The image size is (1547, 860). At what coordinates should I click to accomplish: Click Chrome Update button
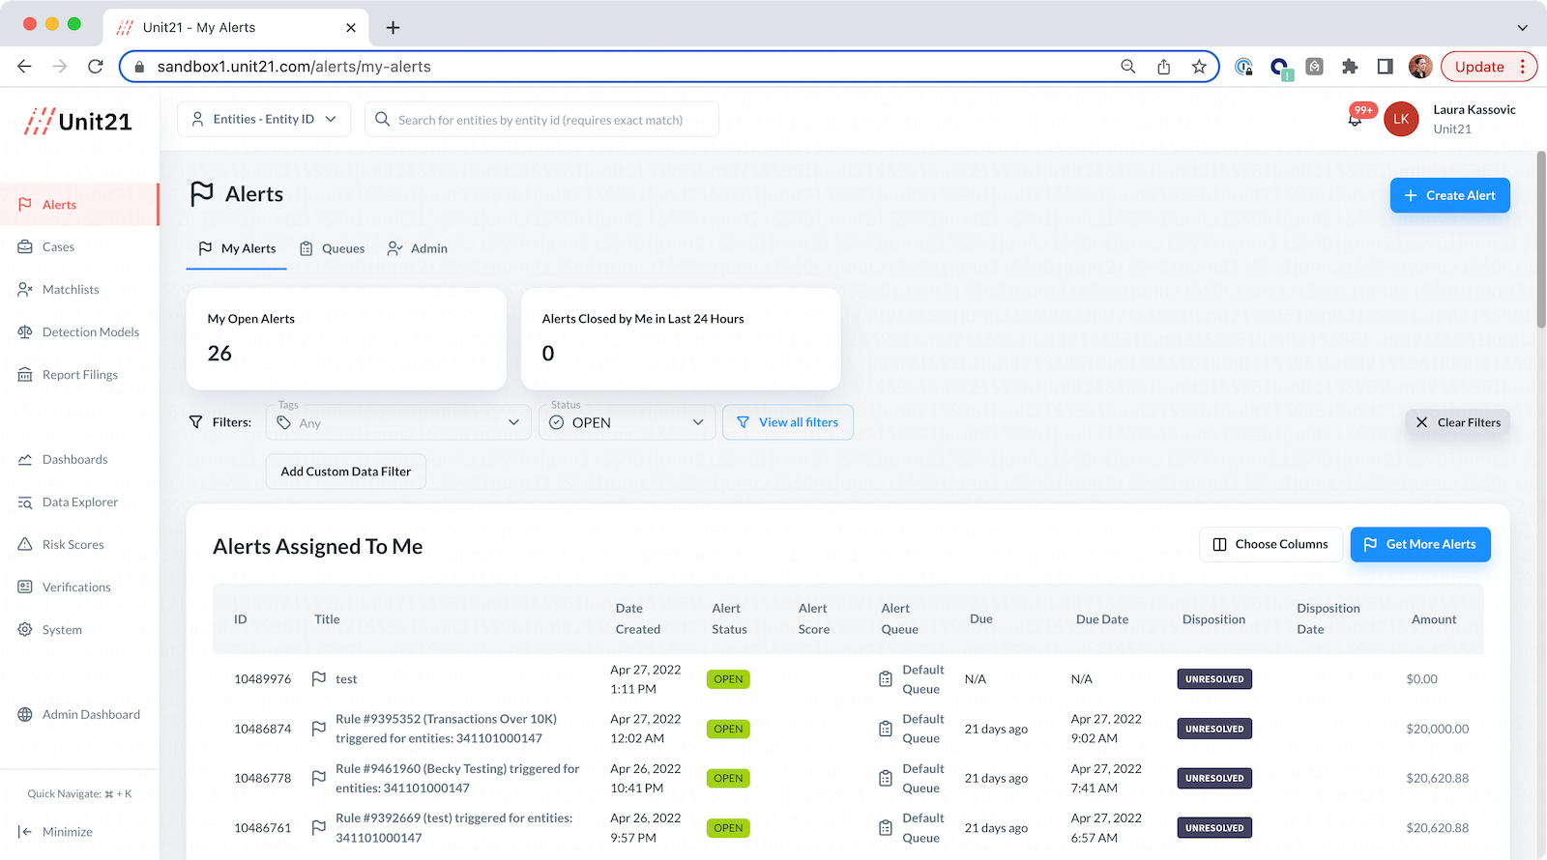pos(1489,67)
